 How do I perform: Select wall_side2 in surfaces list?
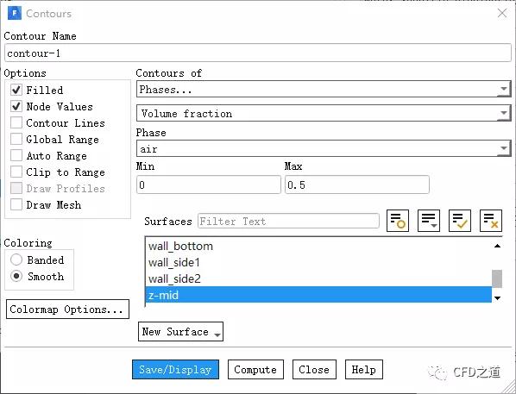pyautogui.click(x=318, y=278)
